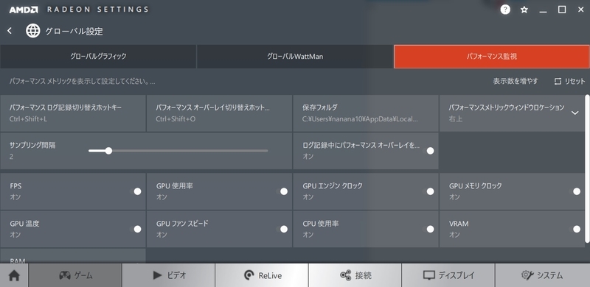
Task: Toggle the GPU 使用率 switch
Action: click(282, 191)
